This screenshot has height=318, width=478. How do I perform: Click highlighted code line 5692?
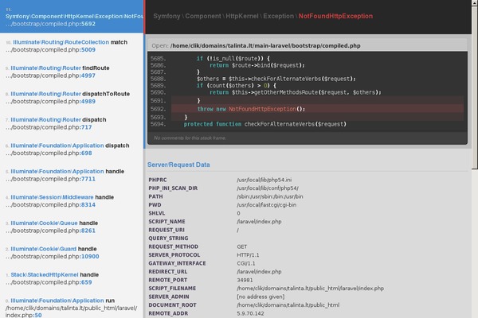coord(317,109)
